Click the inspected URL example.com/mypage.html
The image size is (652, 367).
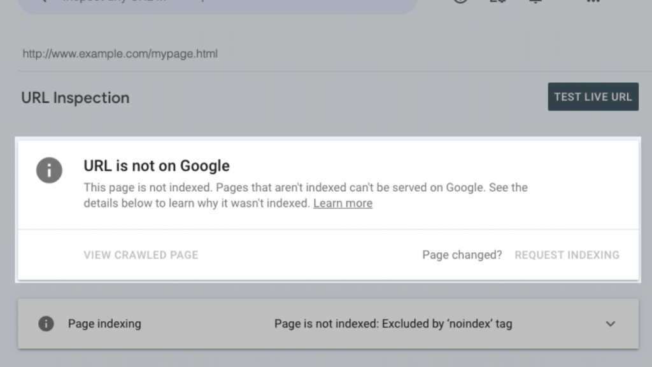(x=120, y=54)
